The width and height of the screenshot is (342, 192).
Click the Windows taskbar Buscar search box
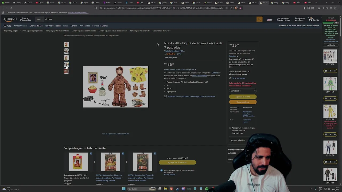point(141,189)
